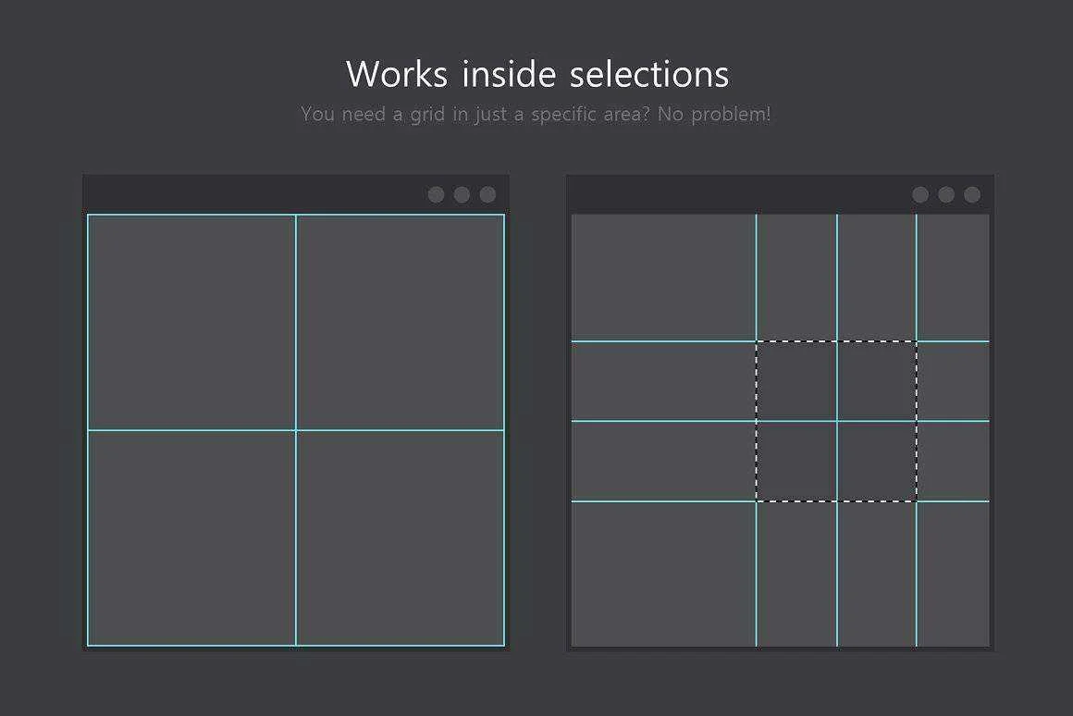Click first title-bar circle in right window
This screenshot has width=1073, height=716.
coord(920,195)
